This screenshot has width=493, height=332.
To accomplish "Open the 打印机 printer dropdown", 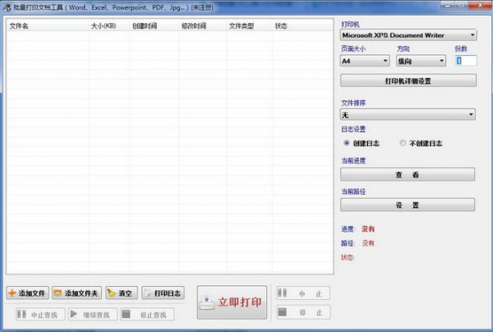I will point(408,35).
